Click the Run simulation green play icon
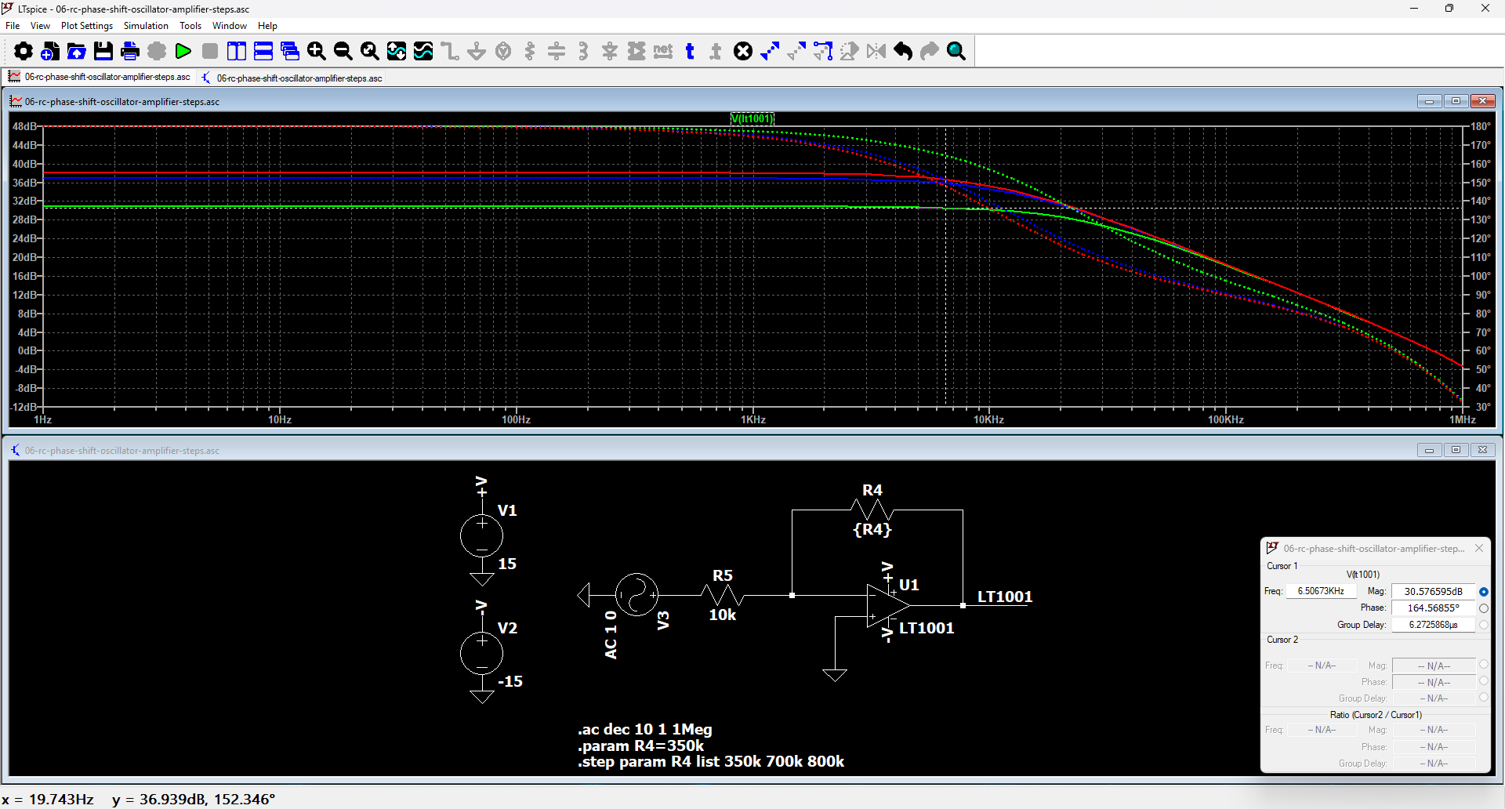Viewport: 1505px width, 809px height. coord(183,52)
